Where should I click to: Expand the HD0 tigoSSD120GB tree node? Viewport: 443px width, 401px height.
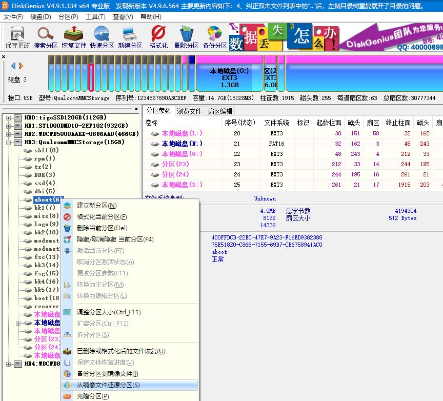click(9, 118)
